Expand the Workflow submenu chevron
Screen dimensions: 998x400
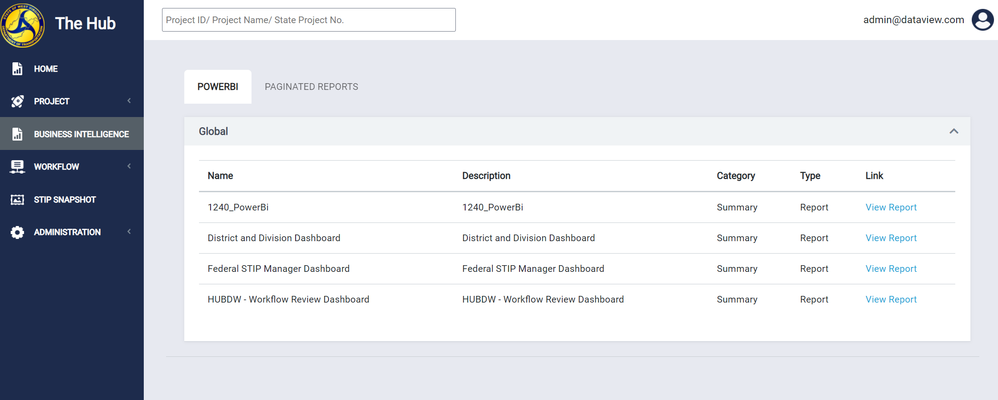click(x=129, y=166)
